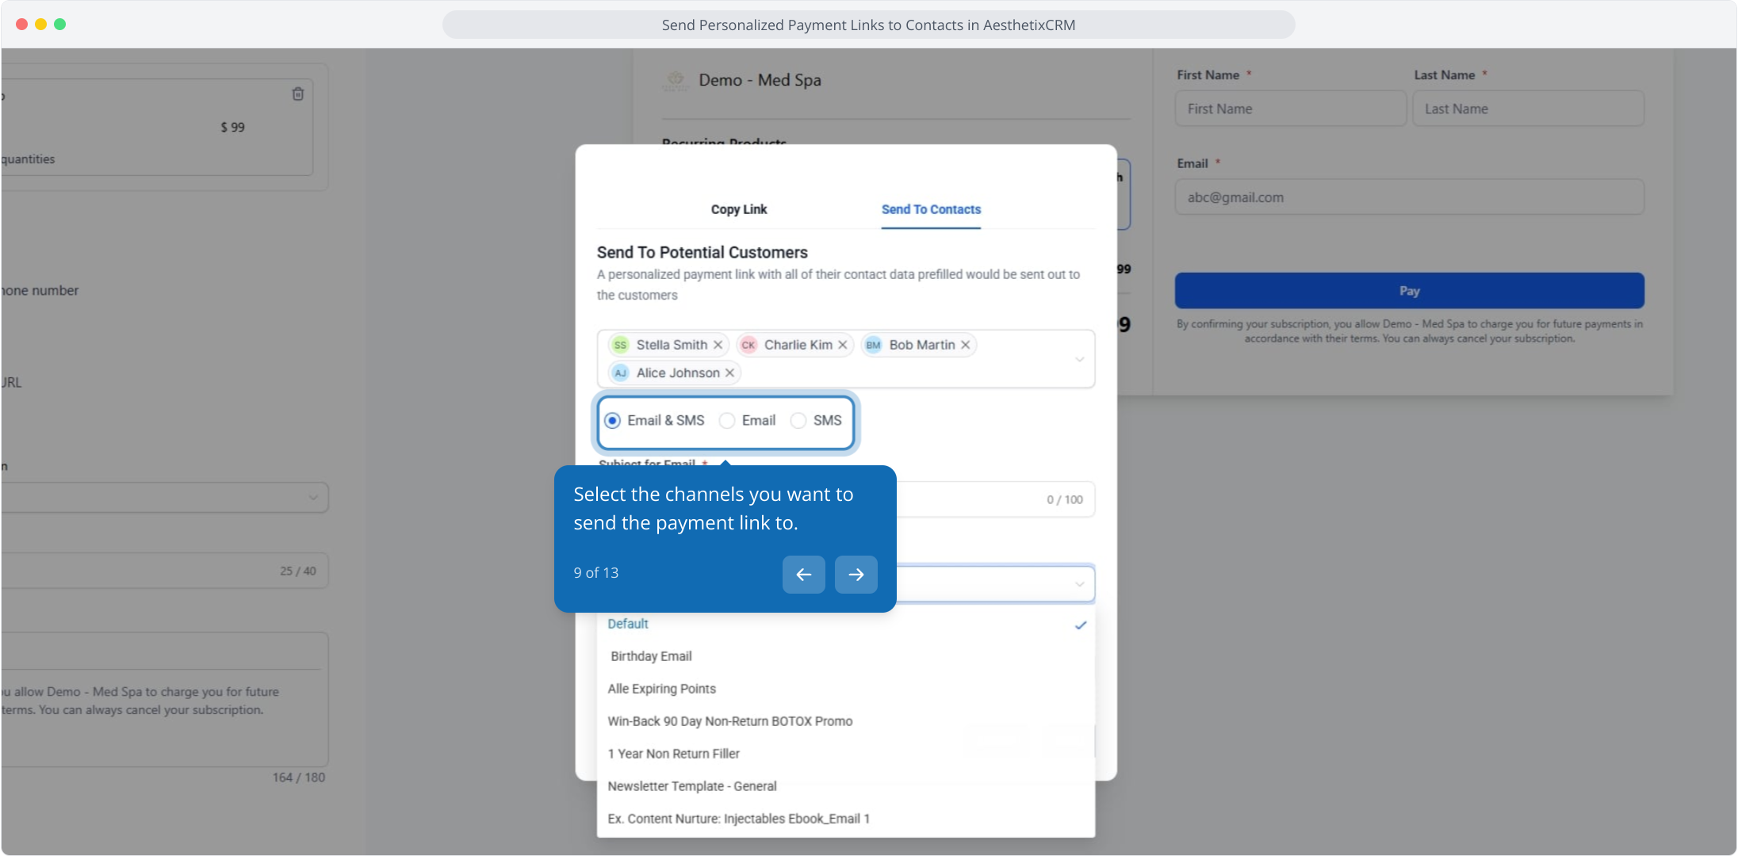
Task: Select the Email only radio option
Action: click(727, 421)
